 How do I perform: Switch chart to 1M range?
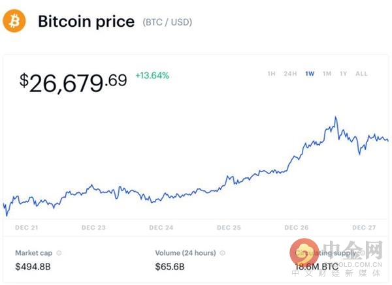[327, 74]
